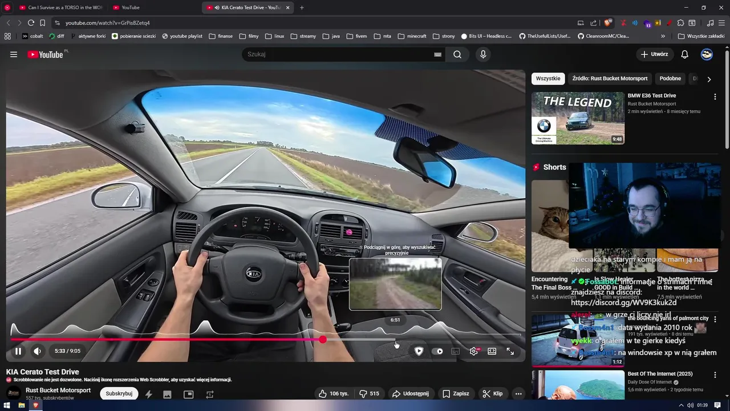
Task: Jump to 6:51 on the progress bar
Action: 395,340
